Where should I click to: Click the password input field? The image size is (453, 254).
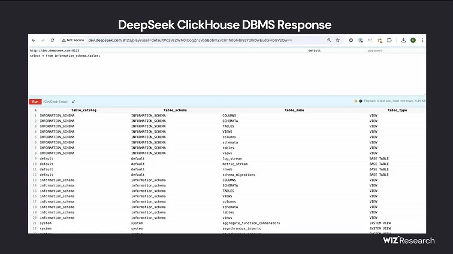pyautogui.click(x=395, y=51)
